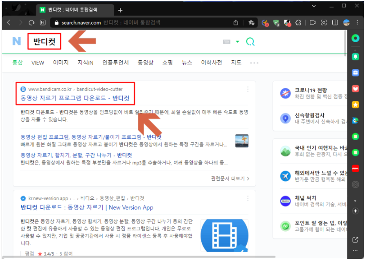Switch to the 동영상 tab

point(146,63)
